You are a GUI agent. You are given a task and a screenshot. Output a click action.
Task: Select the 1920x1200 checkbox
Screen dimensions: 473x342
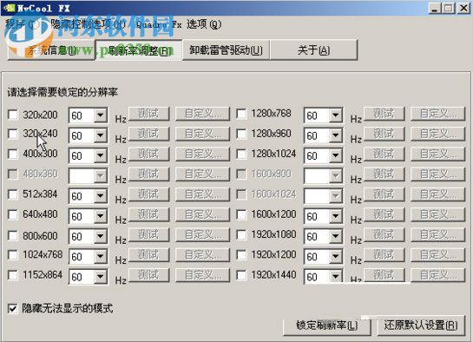pos(241,255)
